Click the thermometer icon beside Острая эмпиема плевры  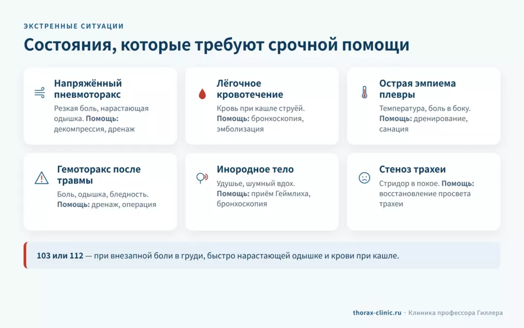click(x=364, y=92)
